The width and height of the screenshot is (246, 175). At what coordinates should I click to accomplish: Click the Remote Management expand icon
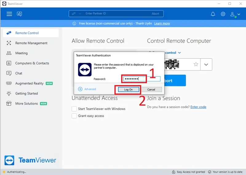coord(9,43)
